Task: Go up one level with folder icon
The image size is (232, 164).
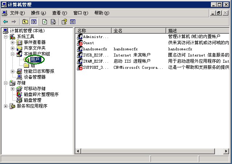Action: point(25,22)
